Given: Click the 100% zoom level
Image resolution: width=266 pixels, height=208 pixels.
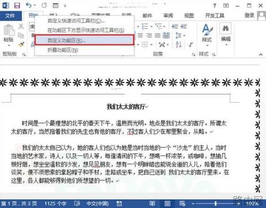Looking at the screenshot, I should (x=252, y=203).
